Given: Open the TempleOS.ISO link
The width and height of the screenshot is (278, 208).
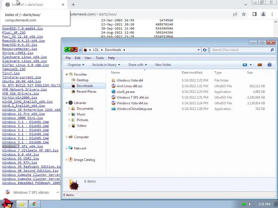Looking at the screenshot, I should [14, 69].
